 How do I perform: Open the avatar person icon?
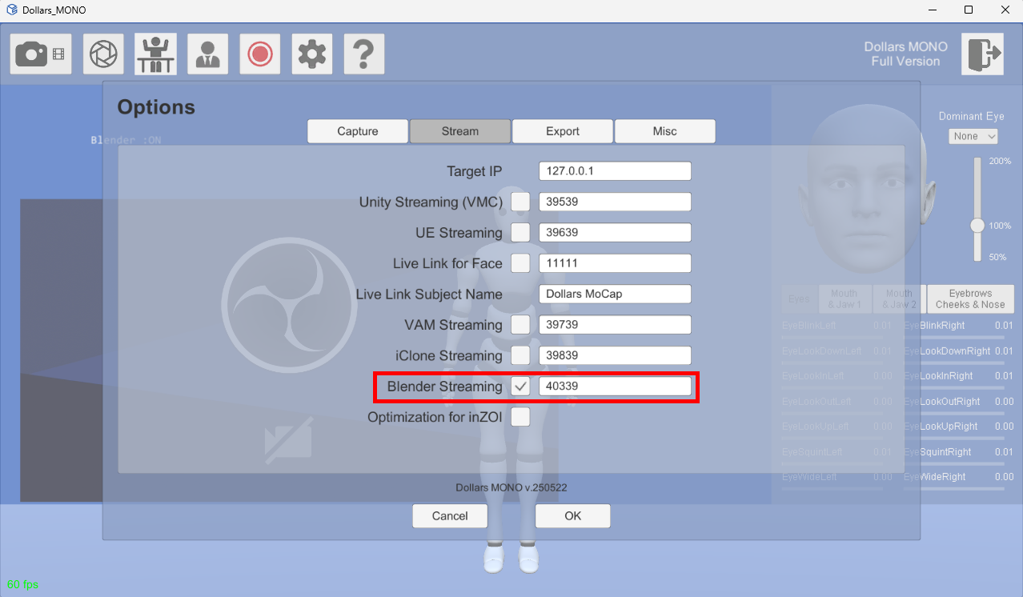tap(208, 54)
